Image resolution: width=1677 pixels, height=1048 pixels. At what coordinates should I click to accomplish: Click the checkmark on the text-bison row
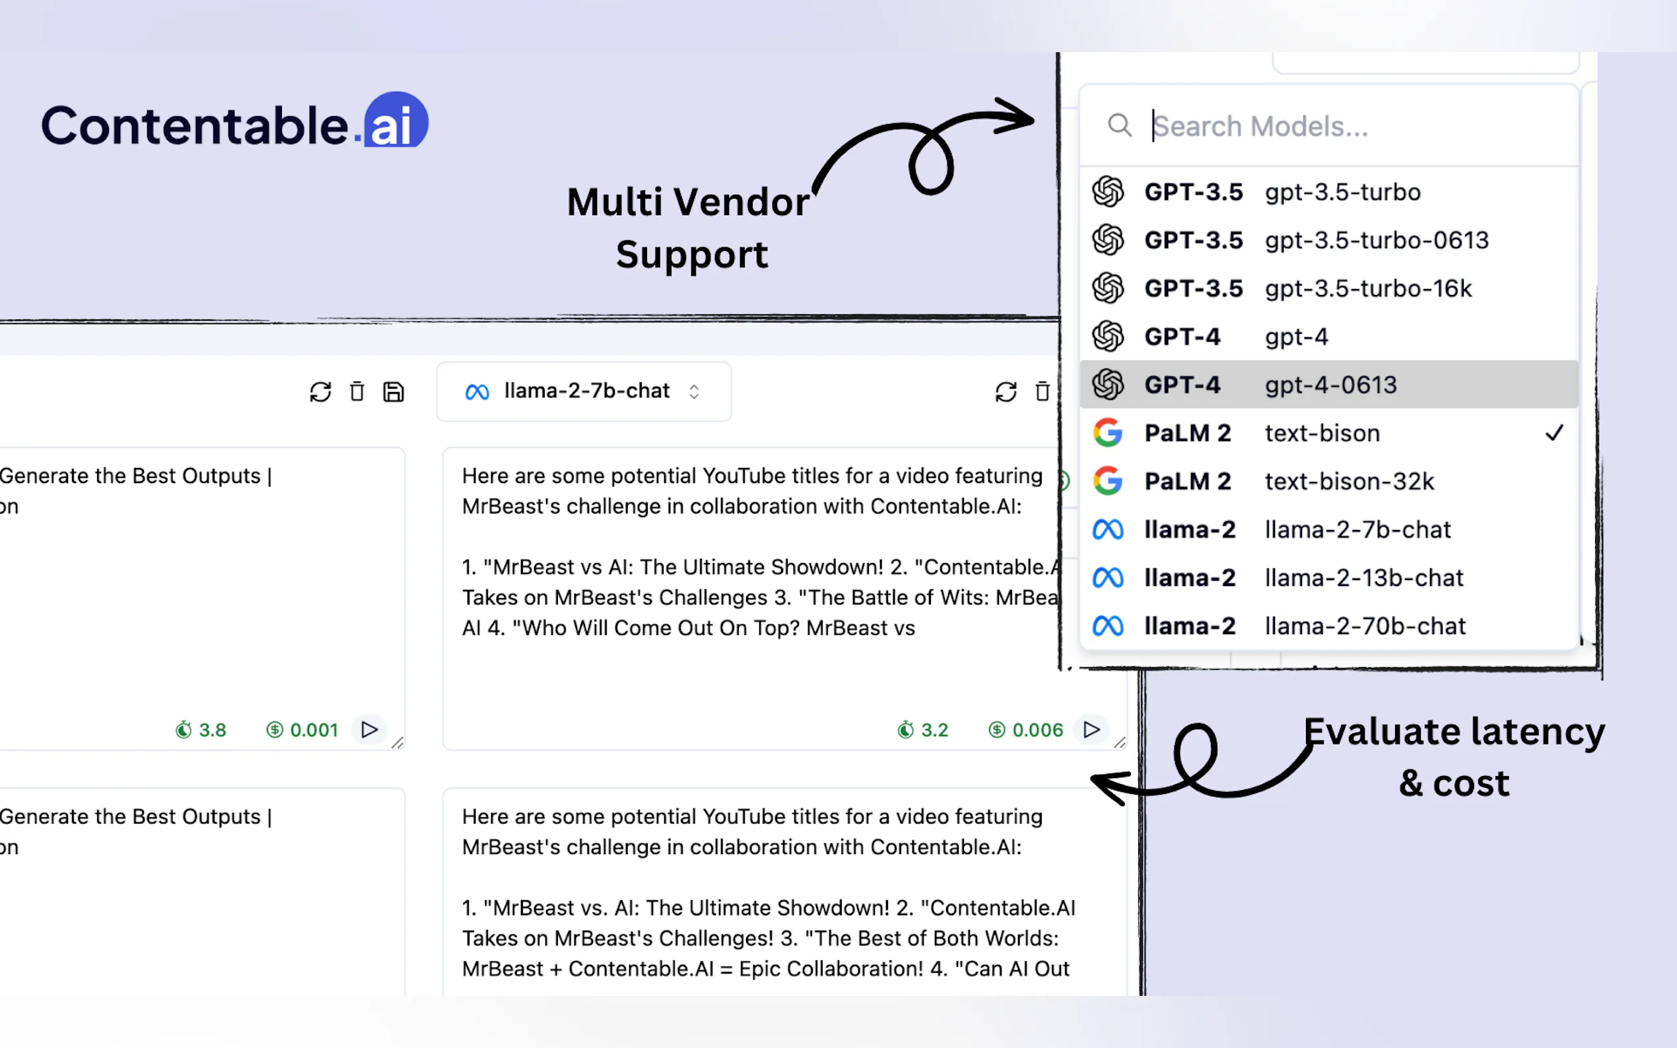point(1554,432)
